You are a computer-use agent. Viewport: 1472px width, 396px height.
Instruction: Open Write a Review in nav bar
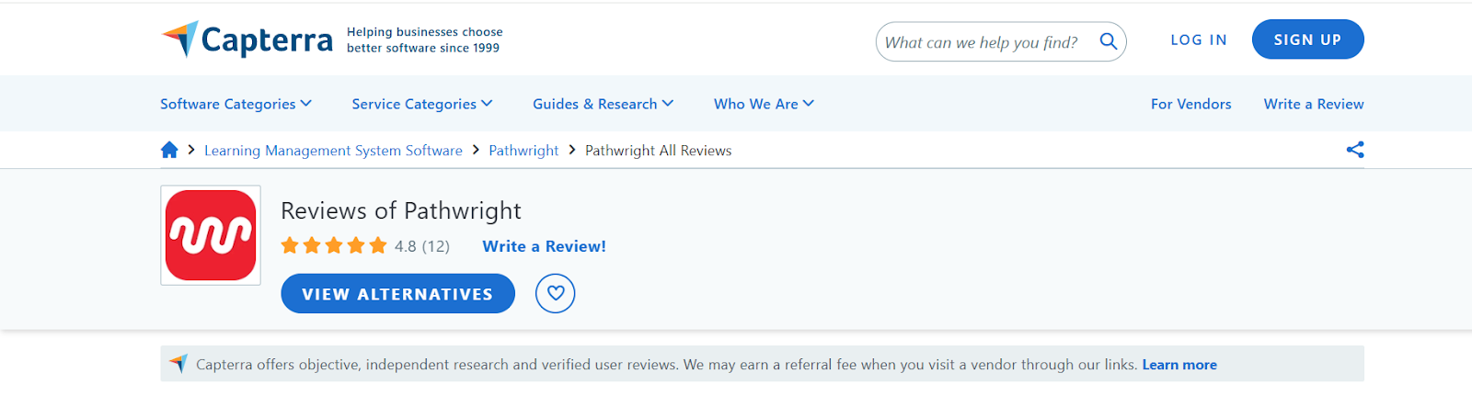[x=1314, y=104]
